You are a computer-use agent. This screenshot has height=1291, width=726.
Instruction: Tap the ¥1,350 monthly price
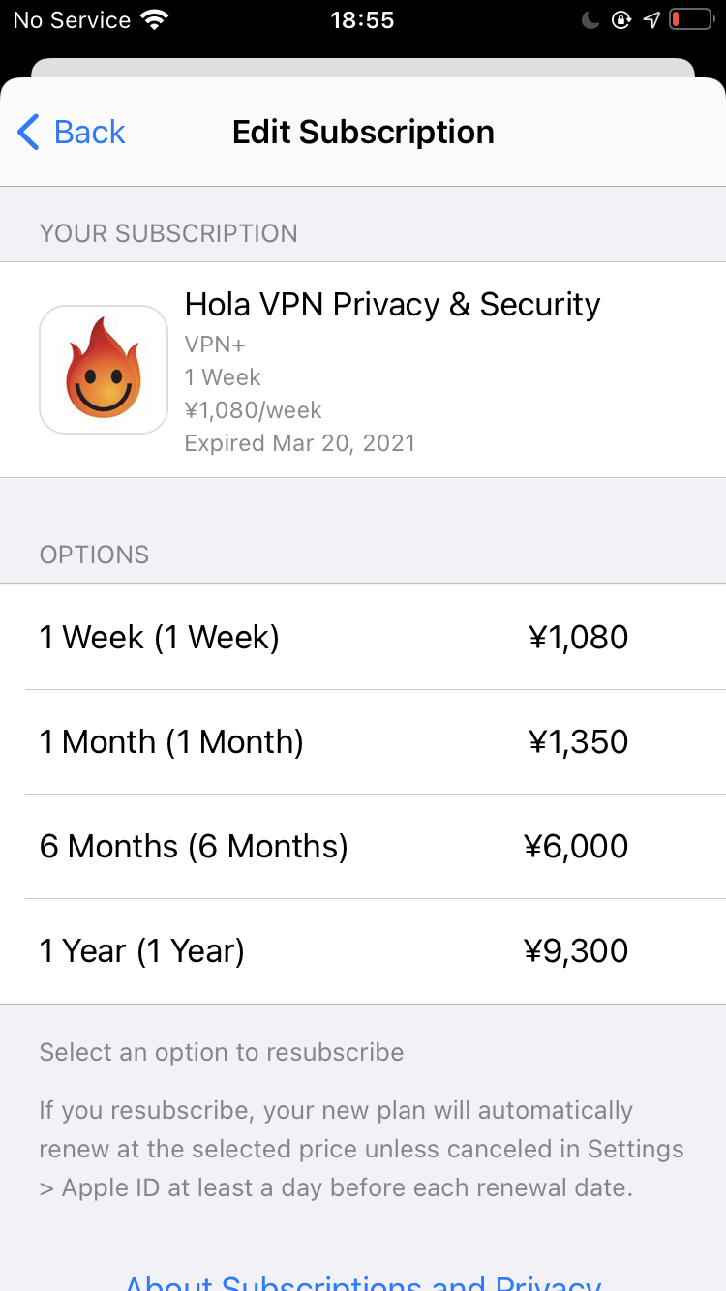tap(578, 741)
